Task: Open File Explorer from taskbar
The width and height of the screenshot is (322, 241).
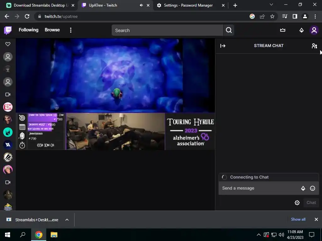Action: (54, 235)
